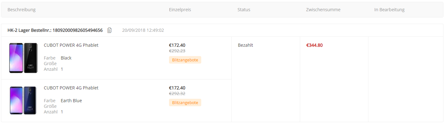Click the Zwischensumme column header
Viewport: 446px width, 124px height.
(x=323, y=10)
